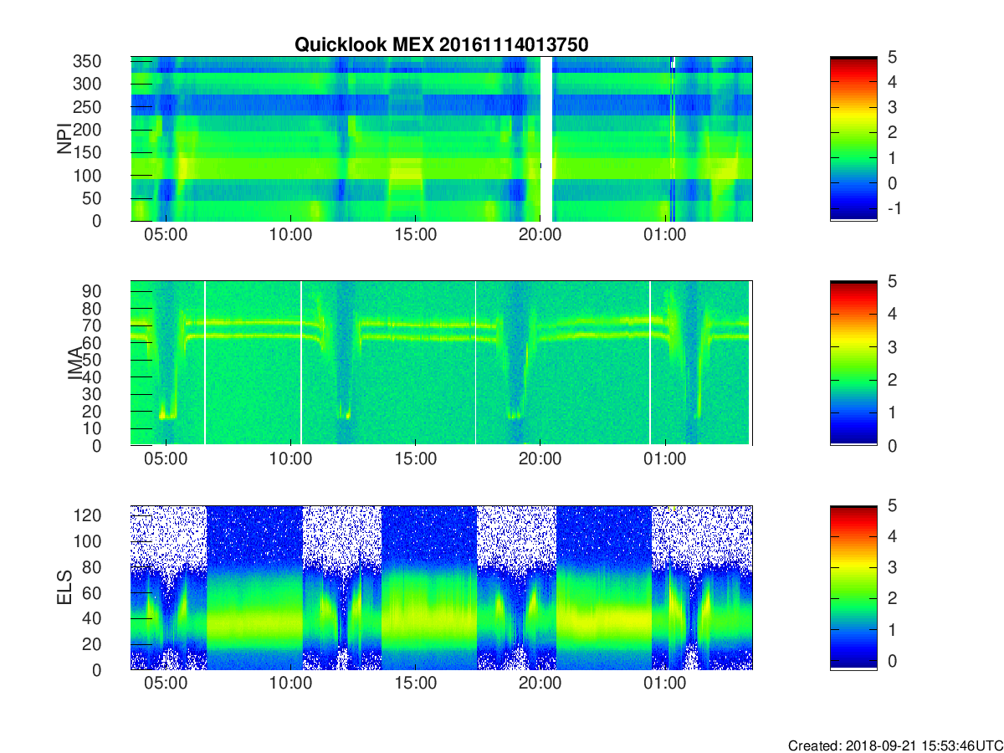
Task: Click the 5 label on NPI colorbar
Action: 891,57
